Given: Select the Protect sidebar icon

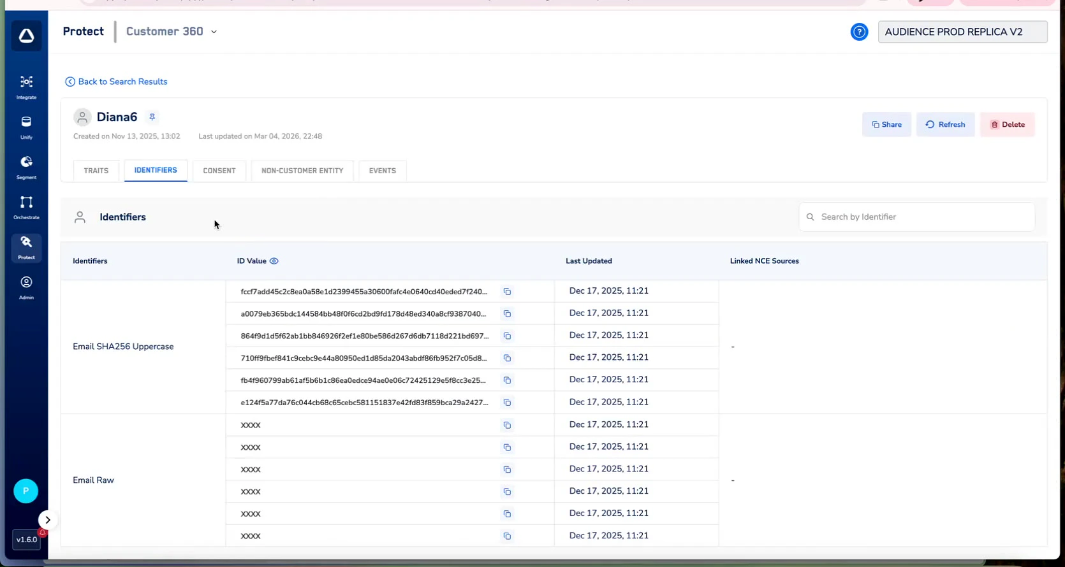Looking at the screenshot, I should 26,248.
